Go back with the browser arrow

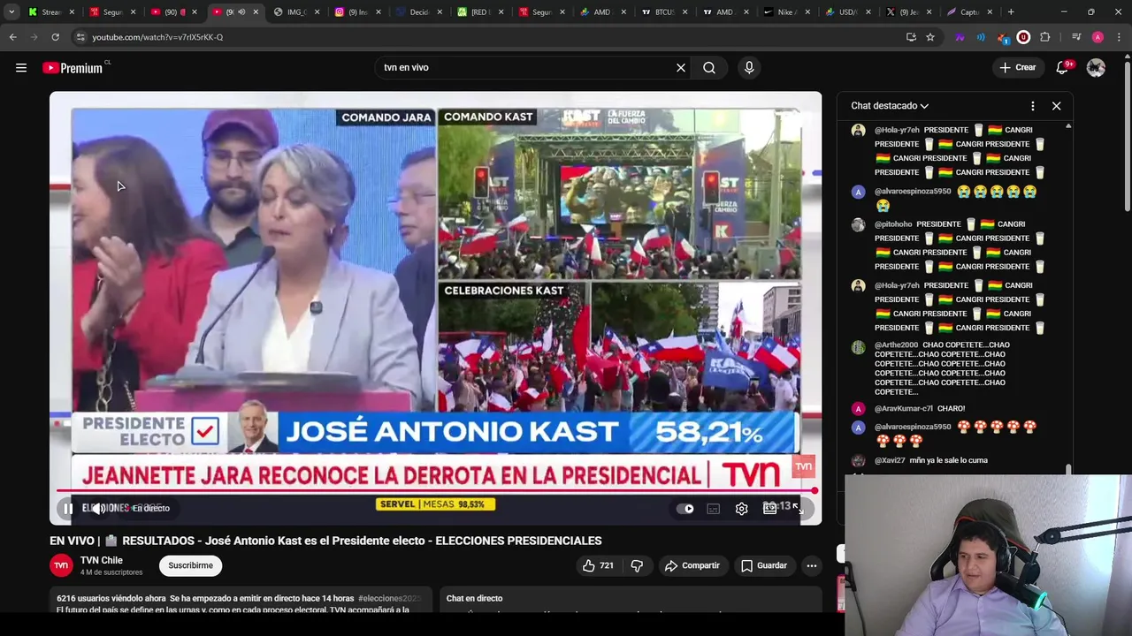(12, 37)
